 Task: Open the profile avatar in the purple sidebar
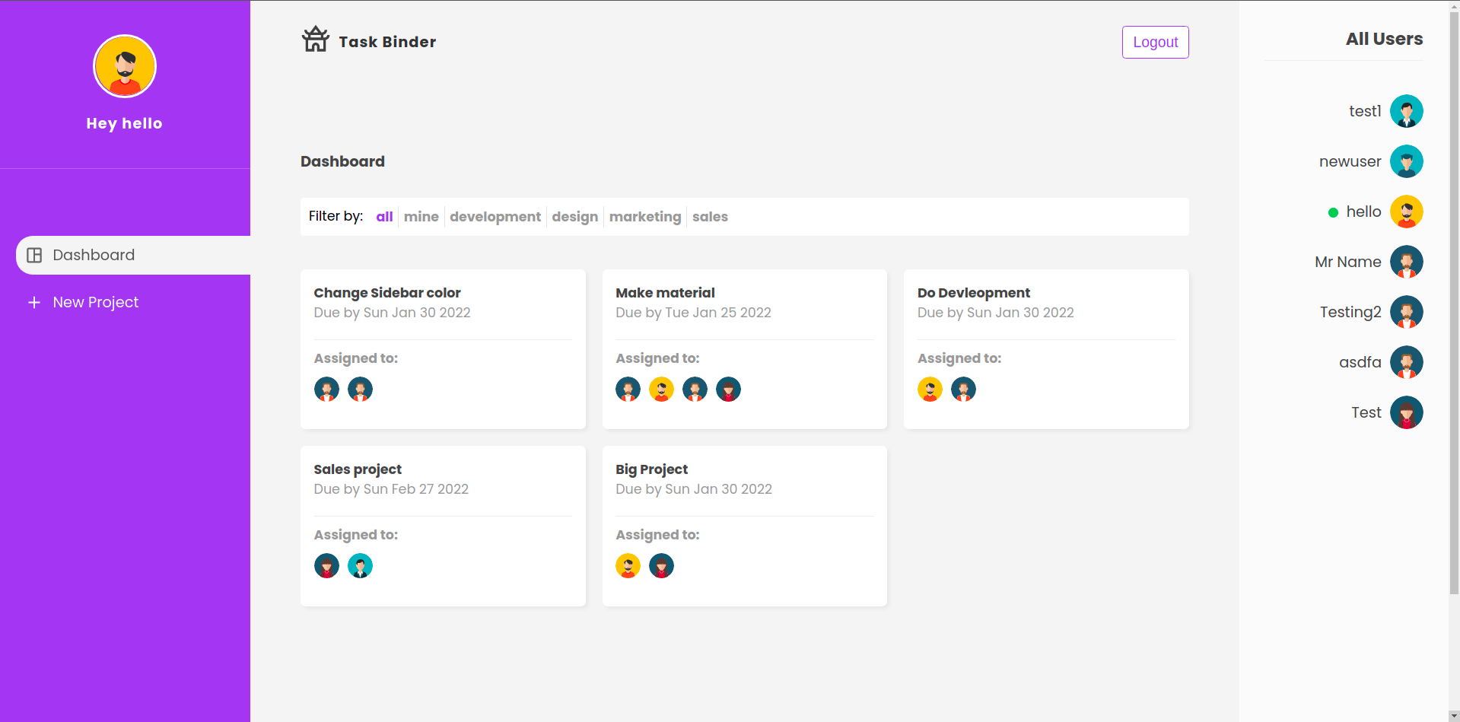124,66
